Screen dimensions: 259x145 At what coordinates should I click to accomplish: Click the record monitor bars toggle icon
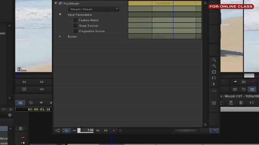244,82
